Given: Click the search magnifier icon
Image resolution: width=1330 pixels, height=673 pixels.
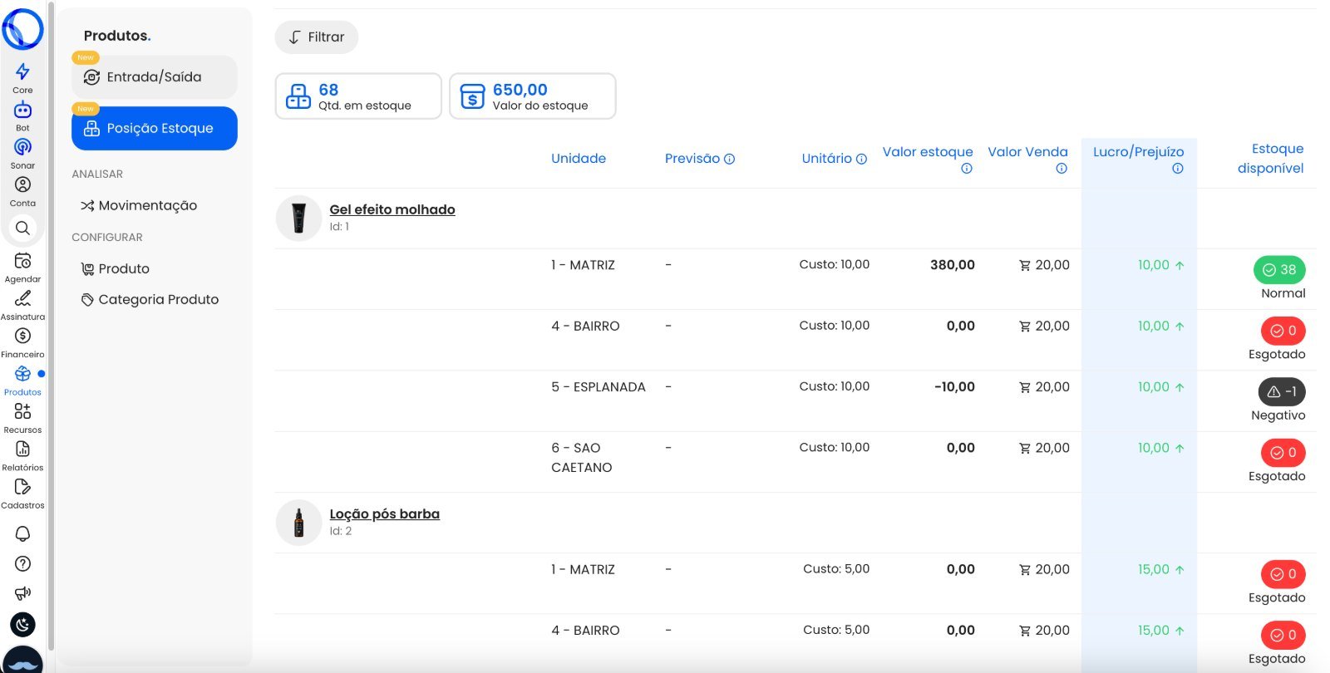Looking at the screenshot, I should tap(22, 228).
